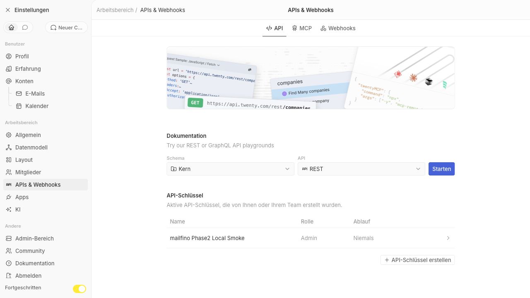530x298 pixels.
Task: Click the Rolle column header
Action: pyautogui.click(x=307, y=221)
